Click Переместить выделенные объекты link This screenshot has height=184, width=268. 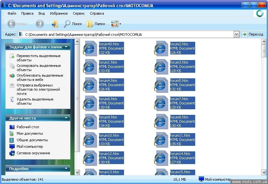(x=39, y=58)
